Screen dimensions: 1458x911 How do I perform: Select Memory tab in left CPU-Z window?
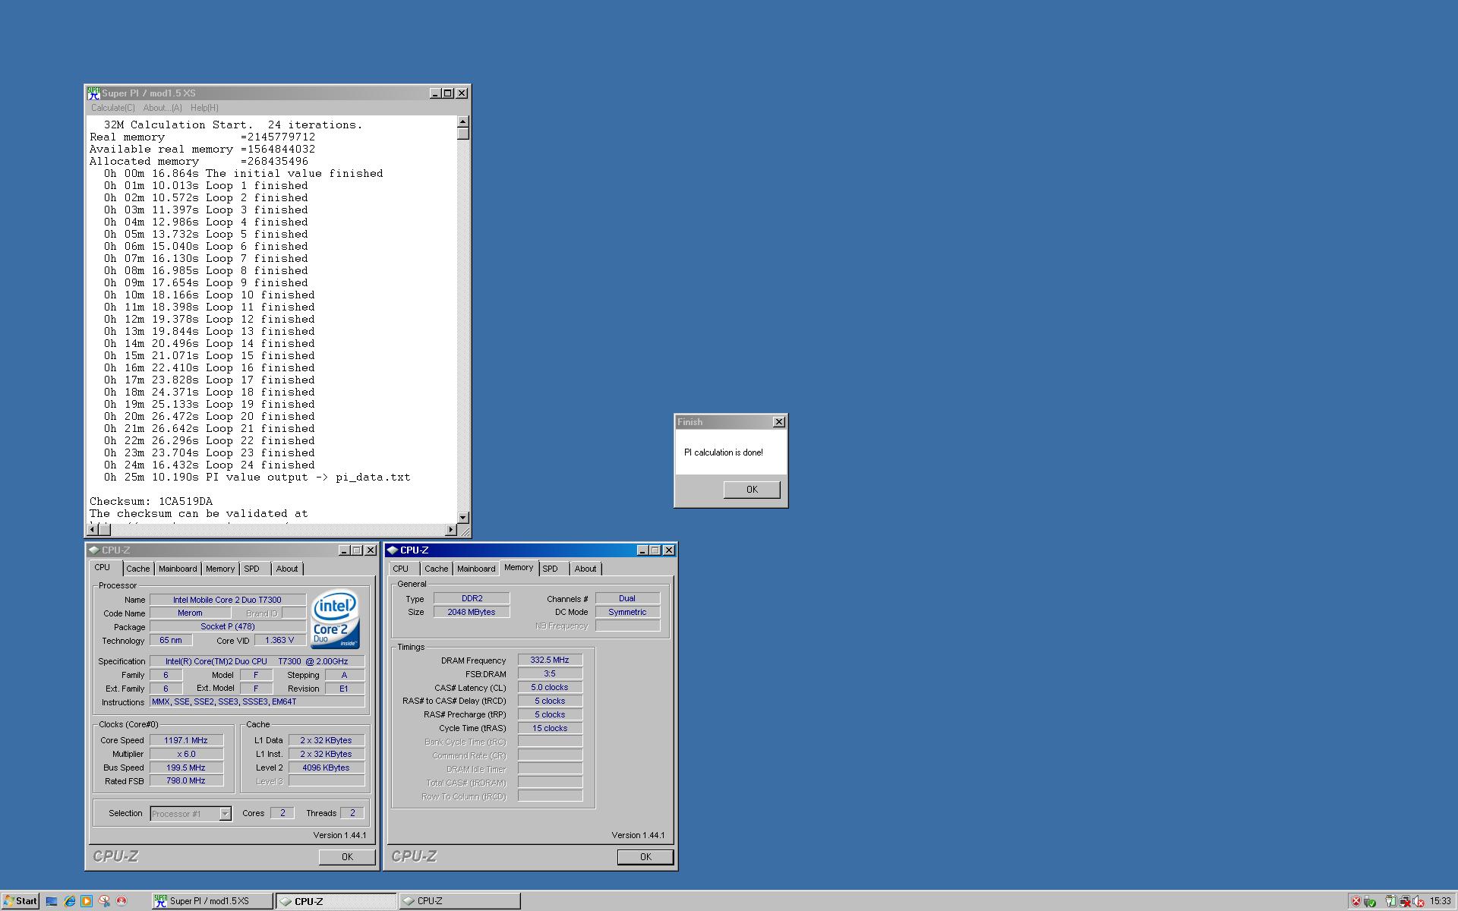(x=220, y=569)
